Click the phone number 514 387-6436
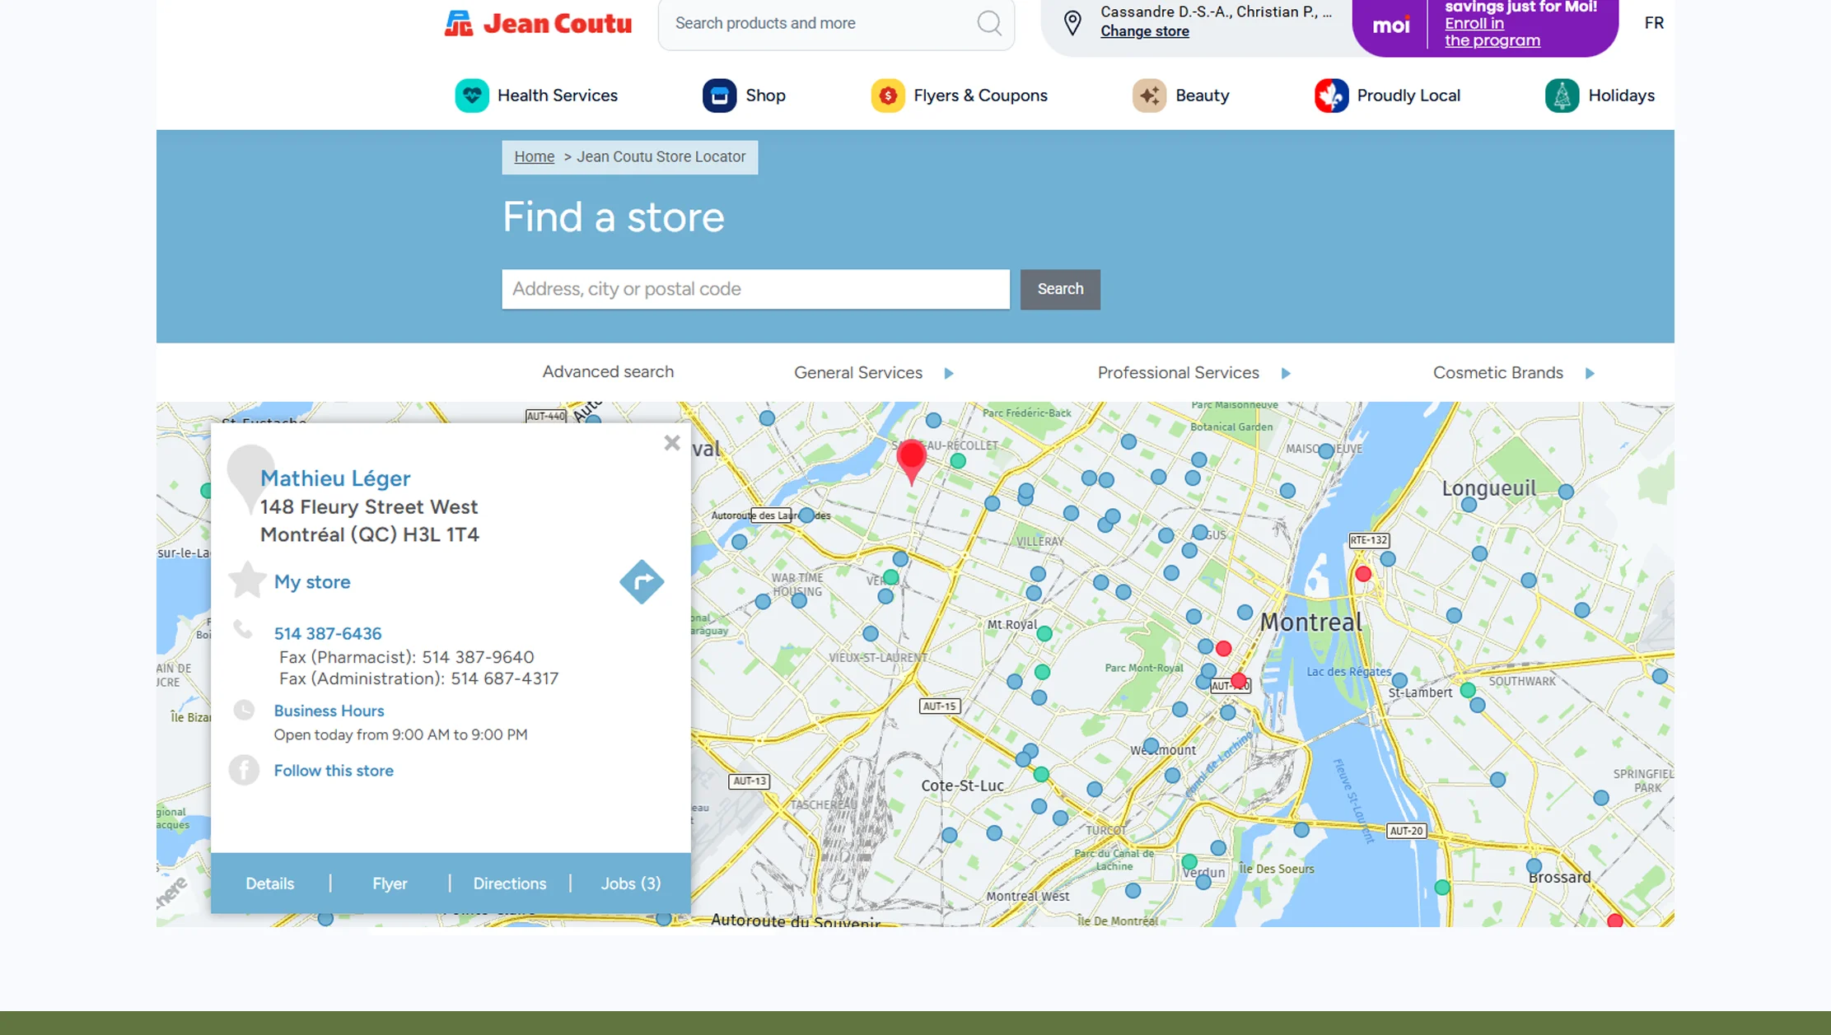This screenshot has width=1831, height=1035. 327,633
